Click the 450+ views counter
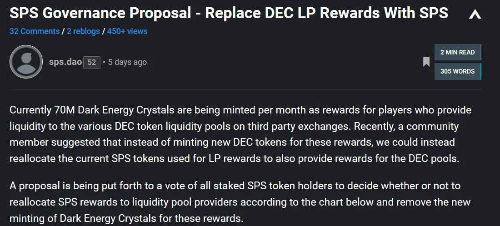 [x=127, y=31]
